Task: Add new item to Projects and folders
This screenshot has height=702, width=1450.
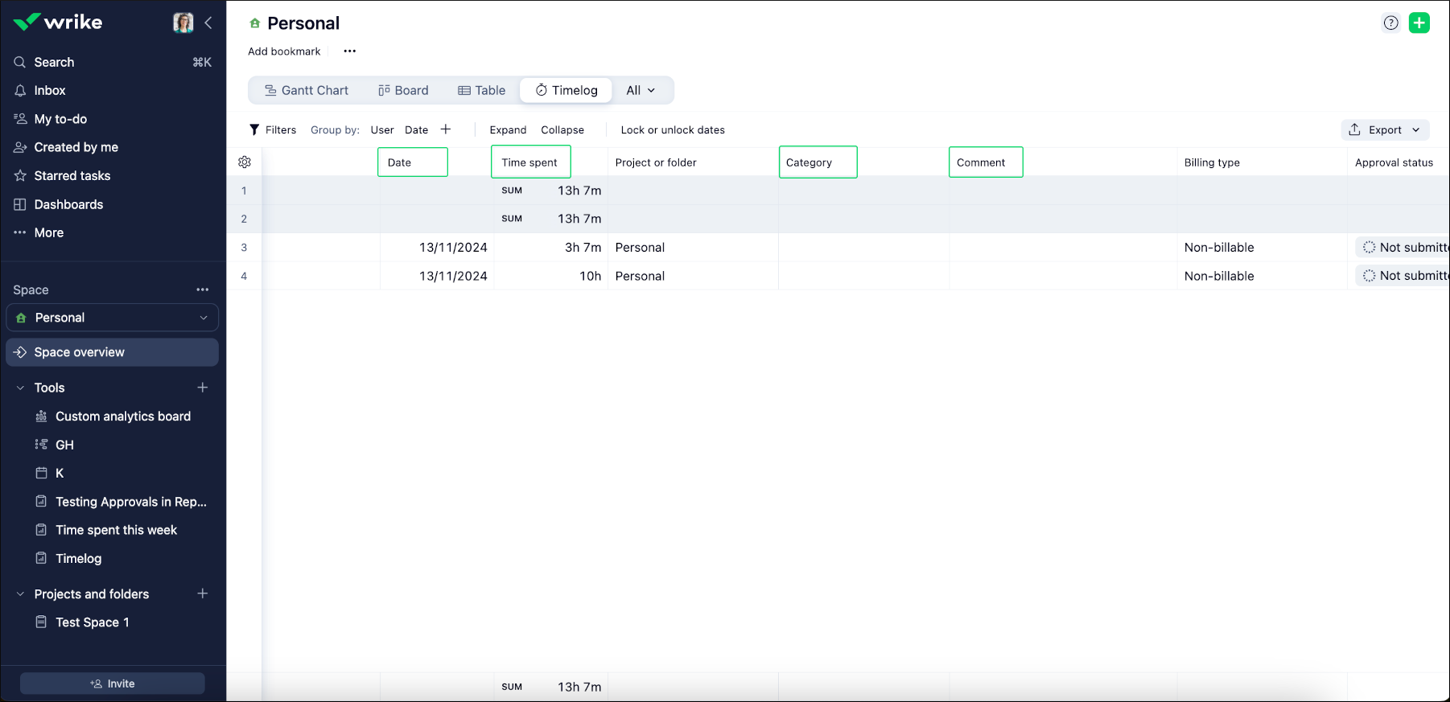Action: [x=203, y=593]
